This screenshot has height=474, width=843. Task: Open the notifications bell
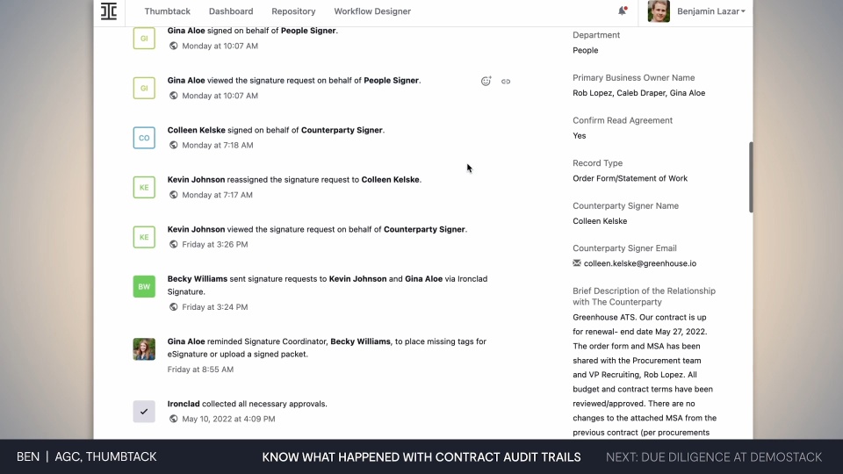[x=622, y=11]
